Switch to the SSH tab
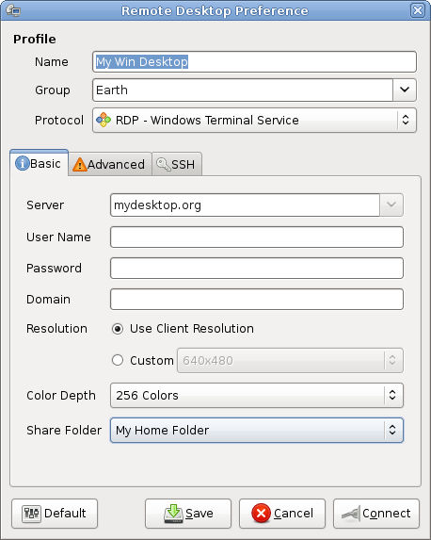431x540 pixels. click(x=177, y=164)
